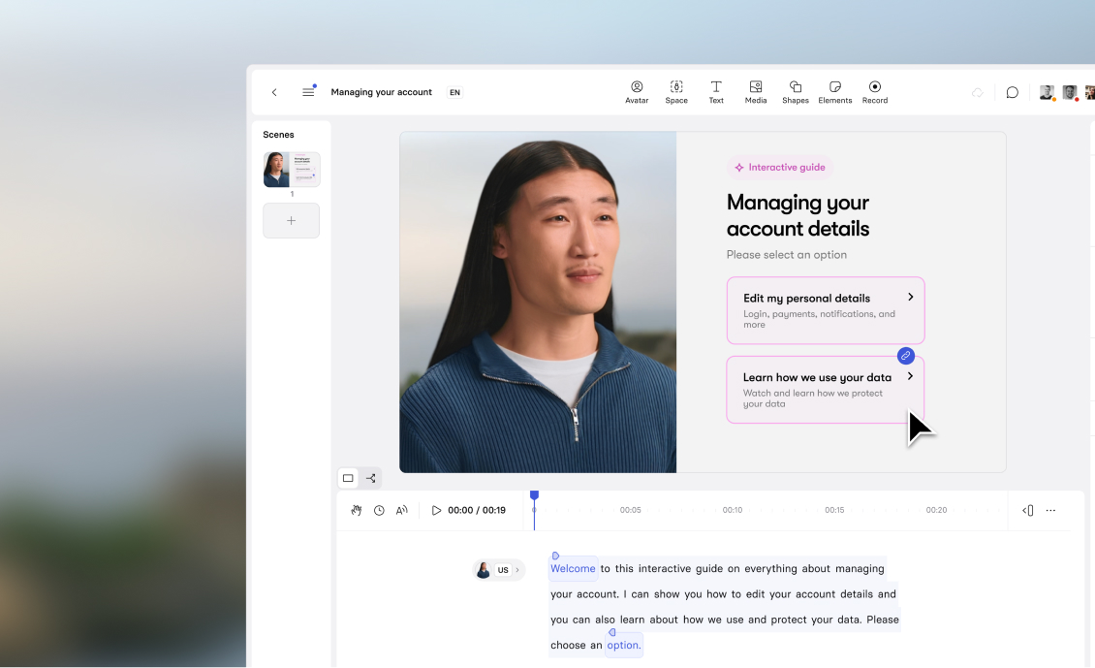Start the Record tool
This screenshot has width=1095, height=668.
(x=875, y=92)
